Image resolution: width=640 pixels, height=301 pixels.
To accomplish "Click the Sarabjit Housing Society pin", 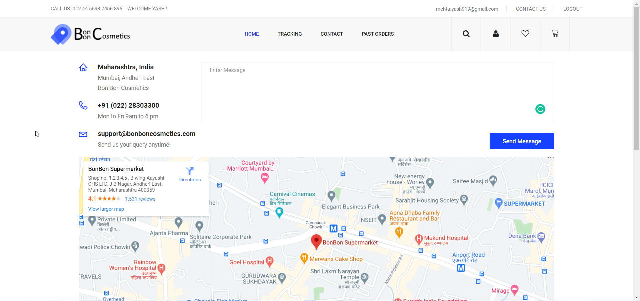I will (464, 199).
